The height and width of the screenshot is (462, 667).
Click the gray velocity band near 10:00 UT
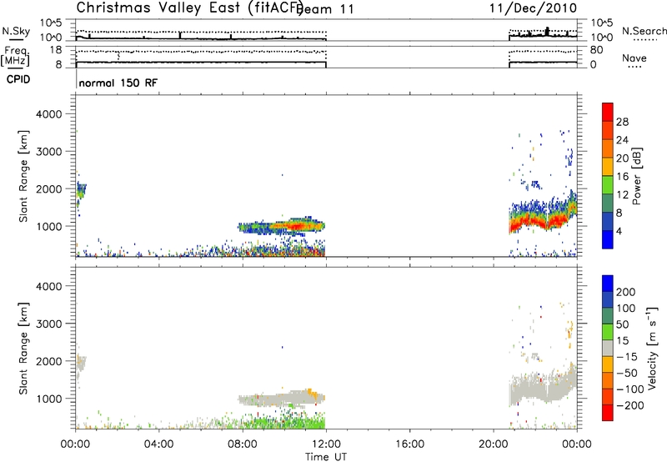point(281,399)
